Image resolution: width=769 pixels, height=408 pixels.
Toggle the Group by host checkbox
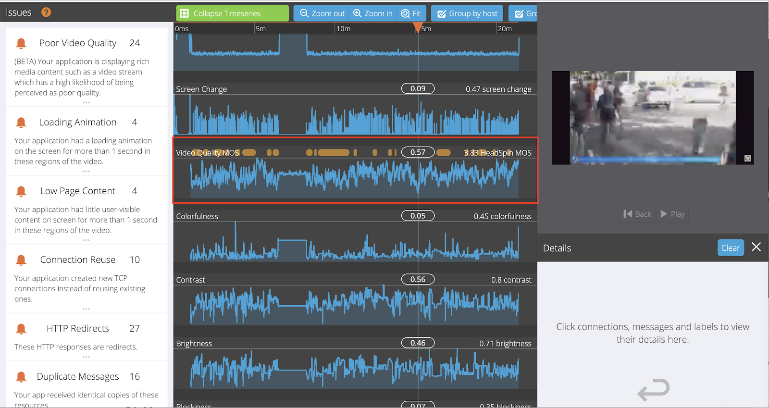pos(467,13)
